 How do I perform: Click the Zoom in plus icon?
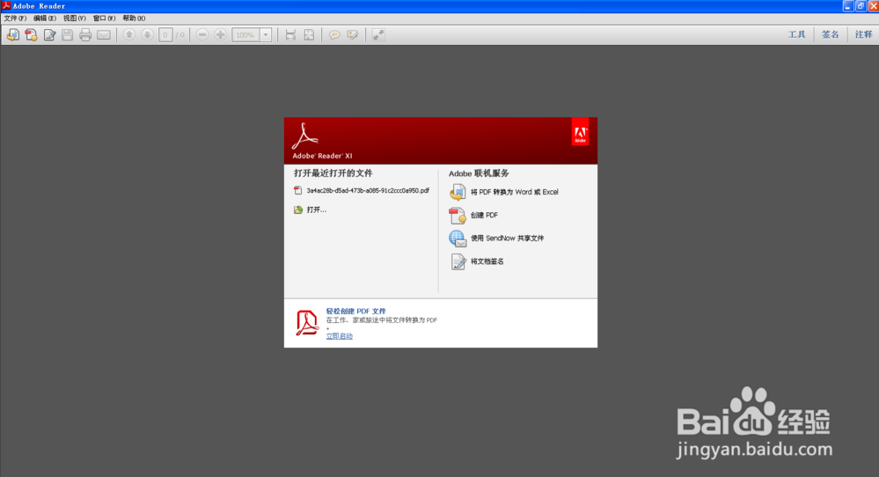click(221, 34)
